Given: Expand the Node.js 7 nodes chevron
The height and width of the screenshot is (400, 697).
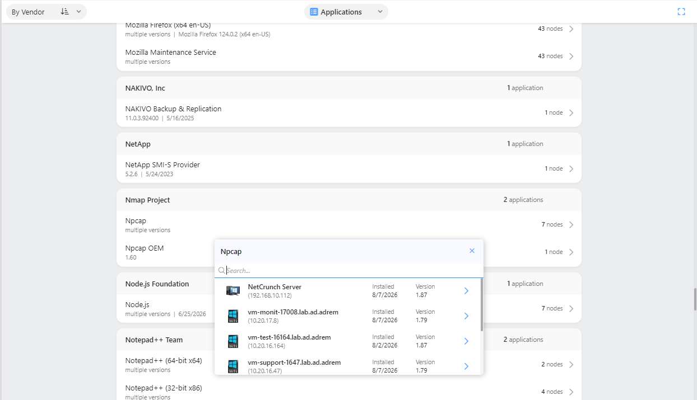Looking at the screenshot, I should coord(571,309).
